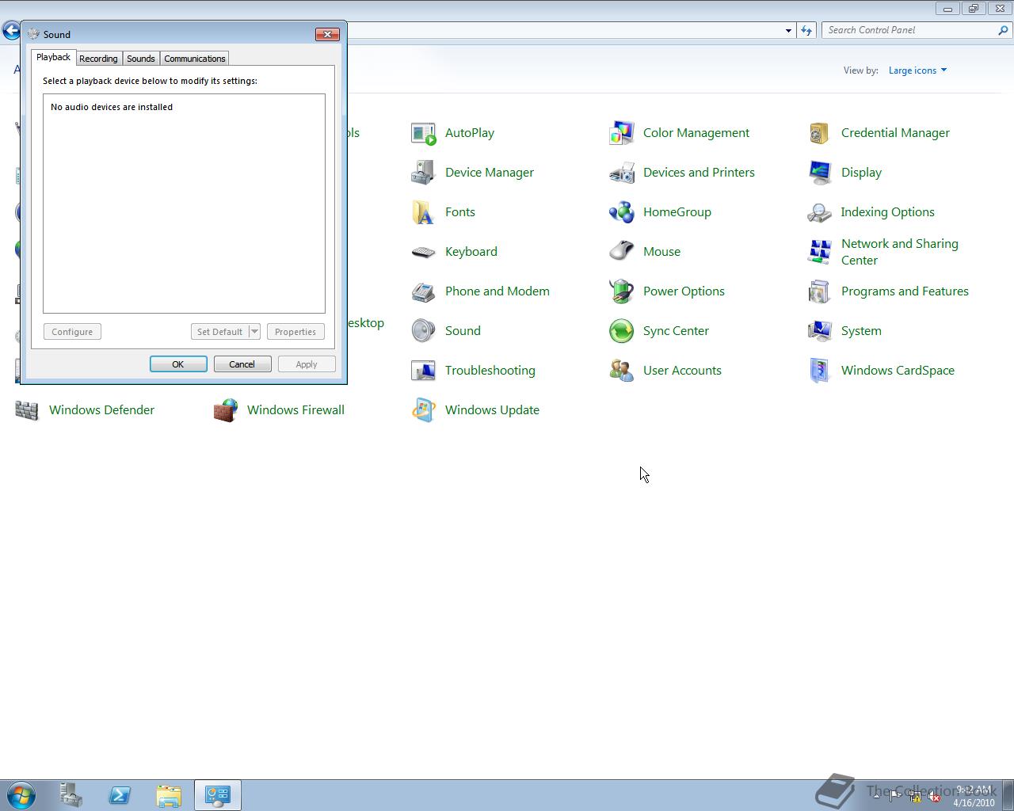This screenshot has height=811, width=1014.
Task: Open Fonts folder icon
Action: [x=424, y=212]
